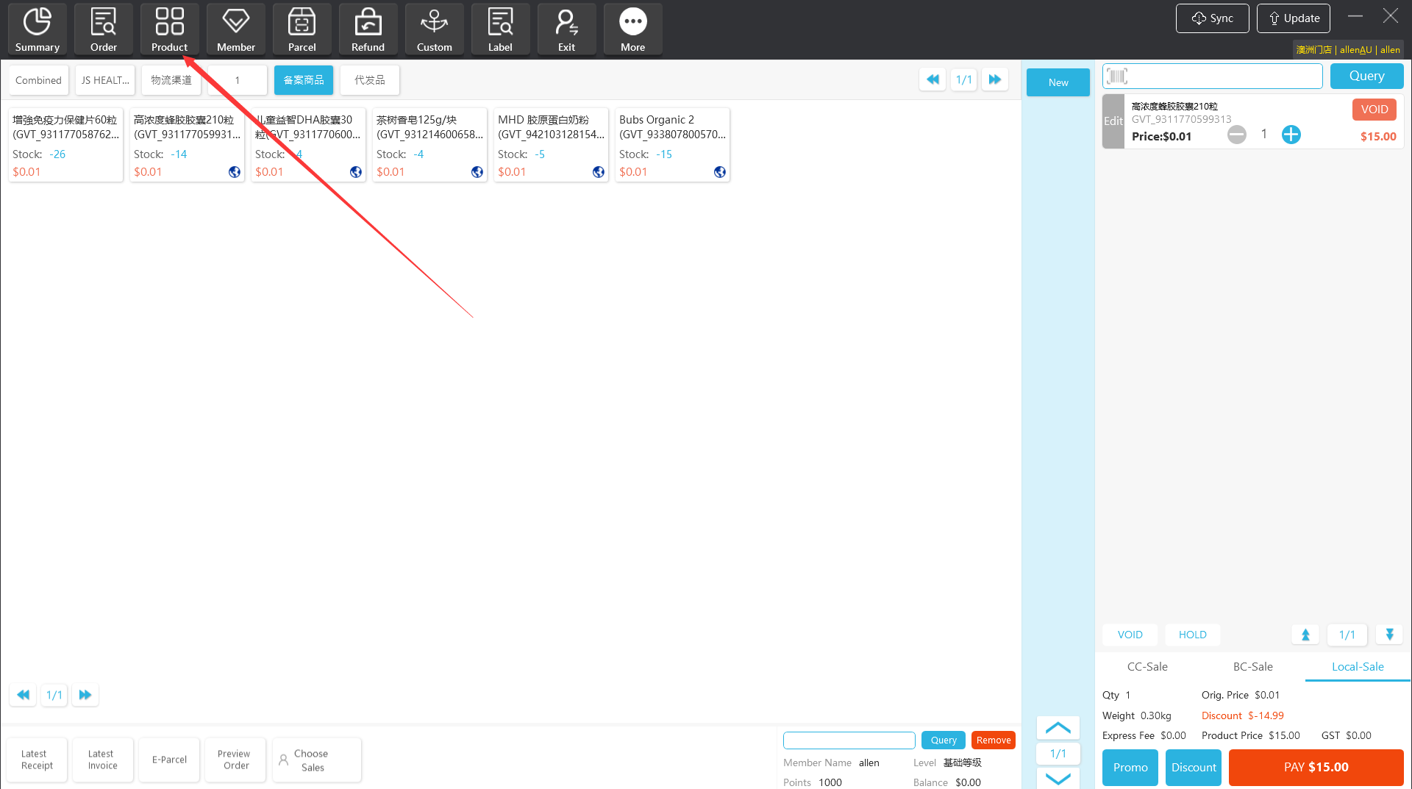
Task: Increase cart item quantity with plus
Action: 1291,135
